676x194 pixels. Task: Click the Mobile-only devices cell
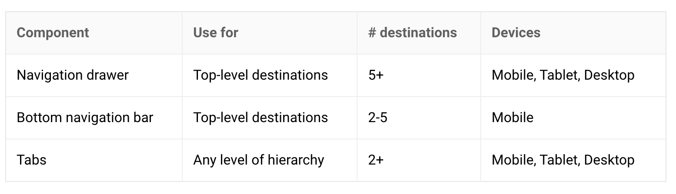click(512, 118)
